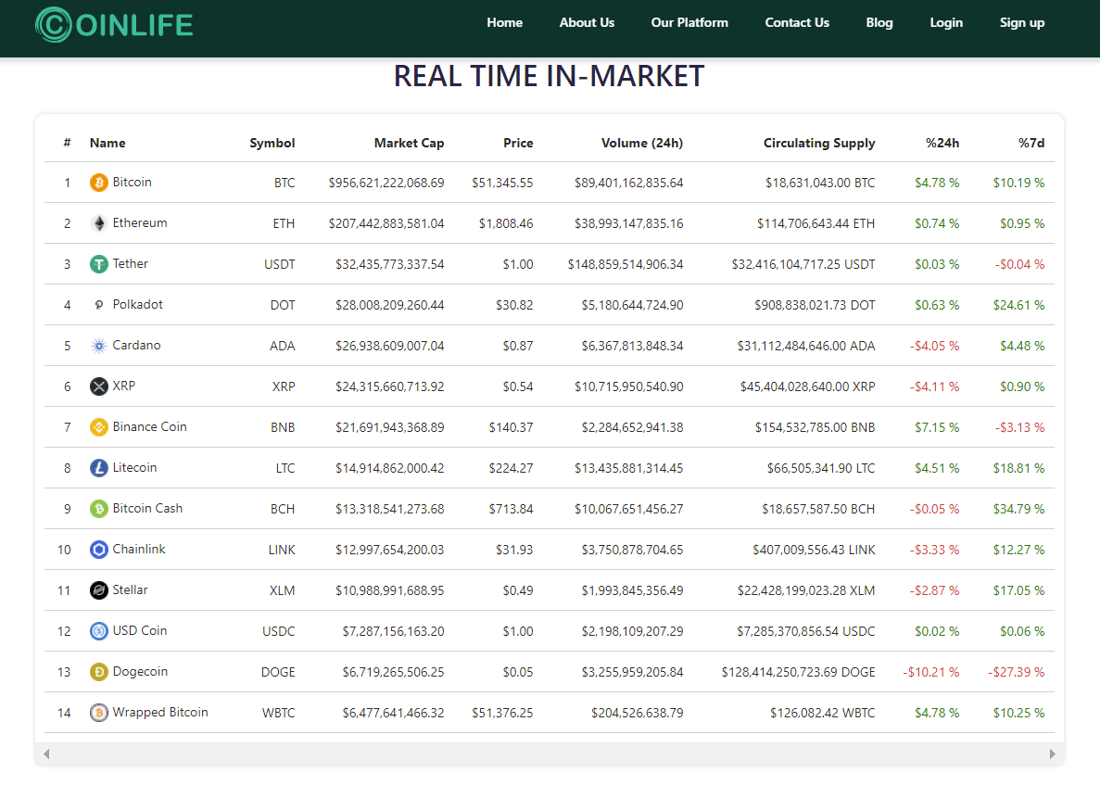Click the %24h column header
This screenshot has width=1100, height=798.
tap(942, 143)
